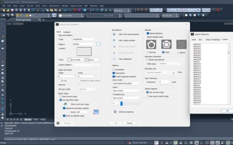The height and width of the screenshot is (145, 233).
Task: Select the Outer island display style
Action: (x=163, y=52)
